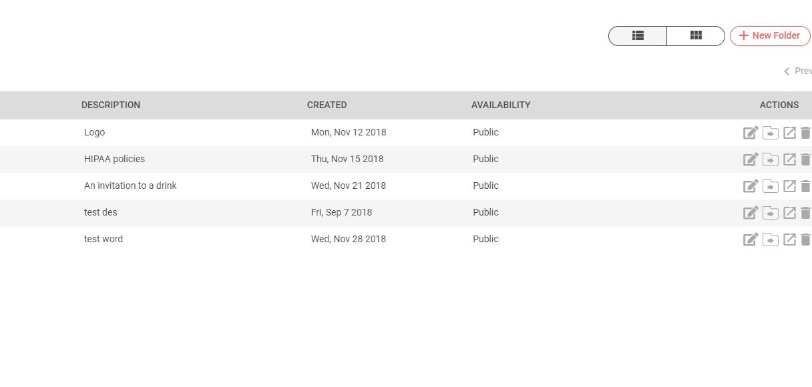Image resolution: width=812 pixels, height=387 pixels.
Task: Edit the 'An invitation to a drink' entry
Action: point(751,186)
